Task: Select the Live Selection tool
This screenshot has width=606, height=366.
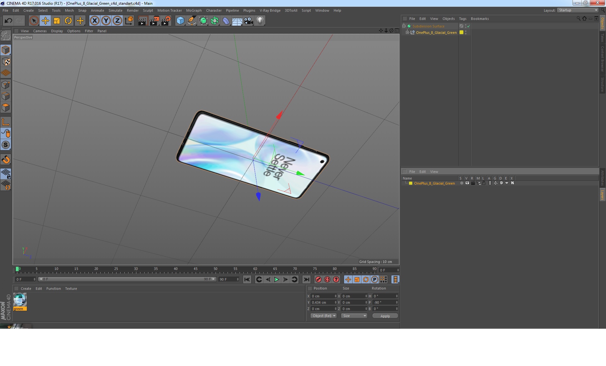Action: click(x=34, y=21)
